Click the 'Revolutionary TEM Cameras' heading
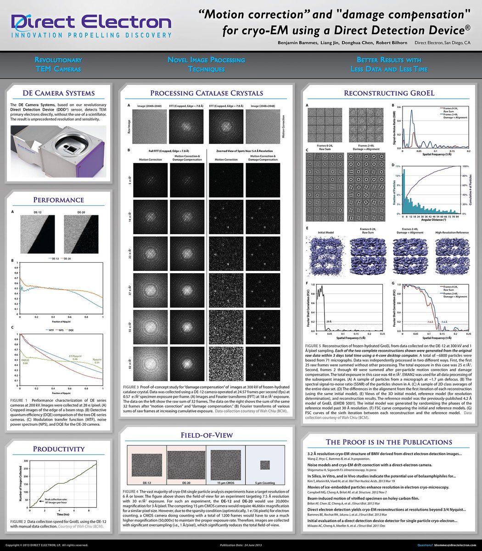 pyautogui.click(x=58, y=64)
